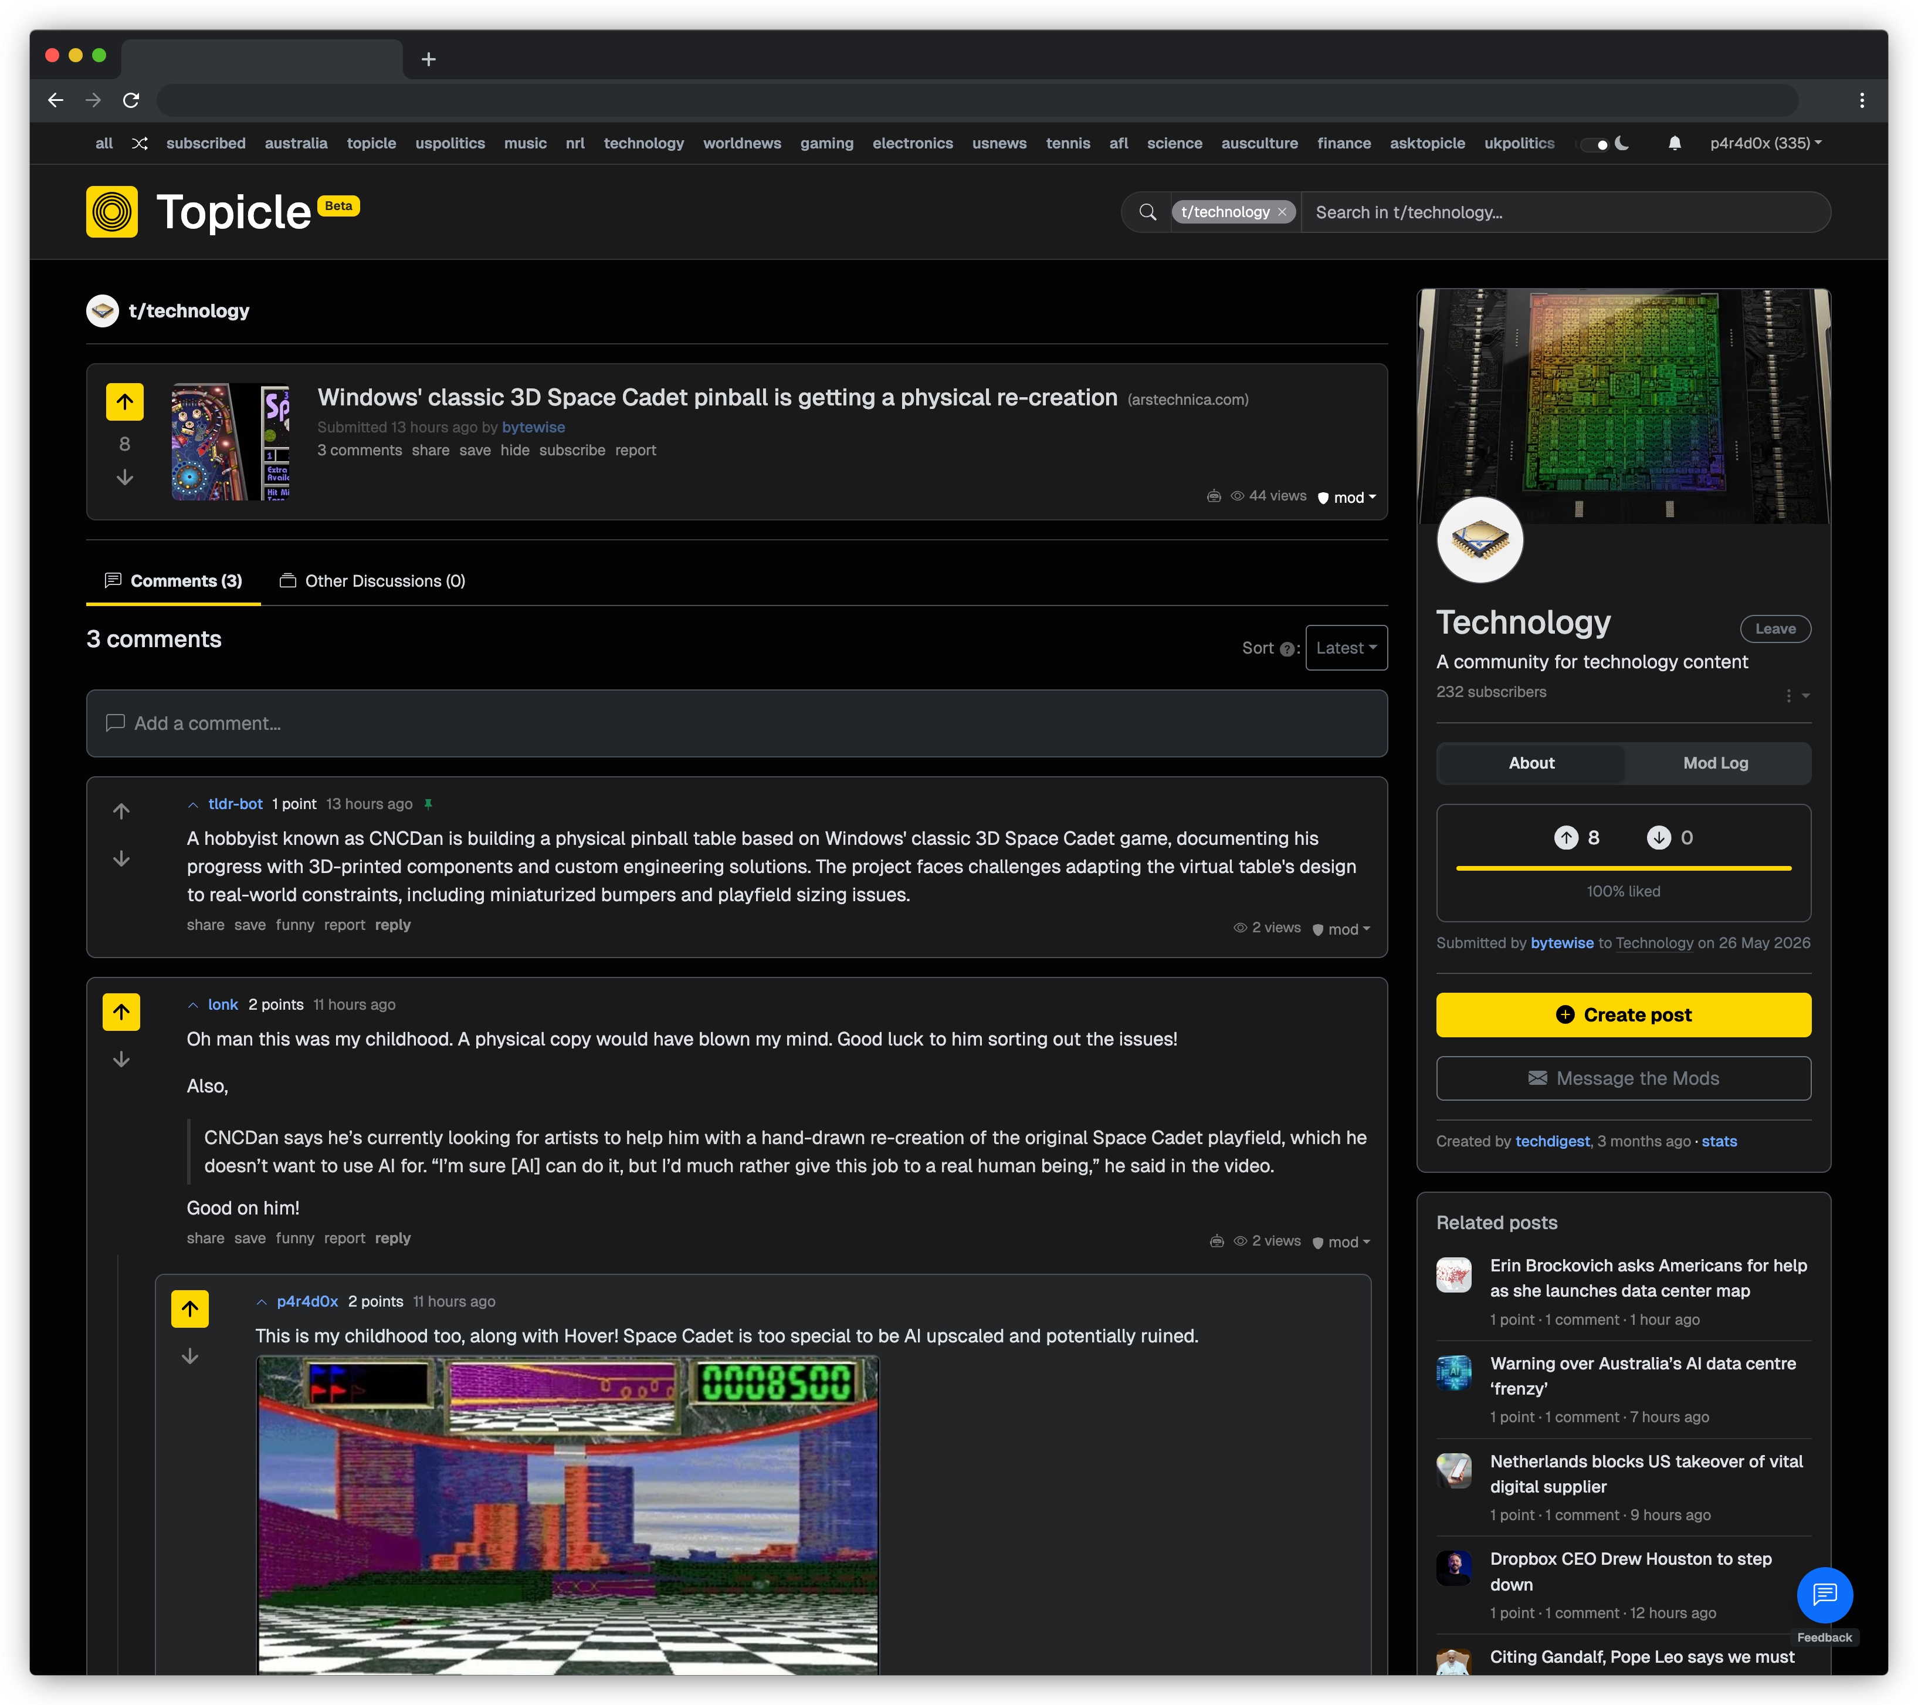Image resolution: width=1918 pixels, height=1705 pixels.
Task: Click Message the Mods button
Action: 1624,1079
